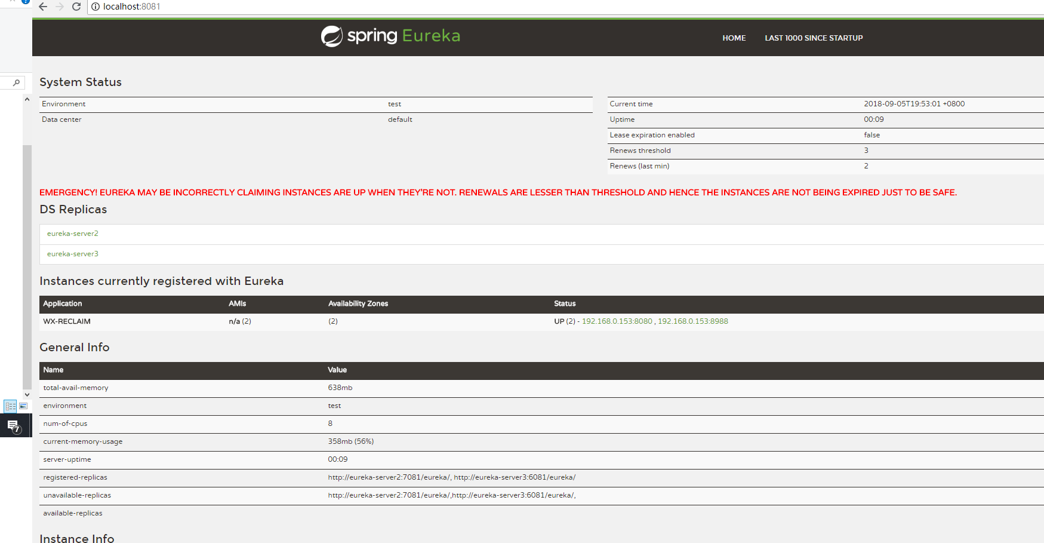This screenshot has width=1044, height=543.
Task: Click the Spring Eureka logo
Action: coord(390,36)
